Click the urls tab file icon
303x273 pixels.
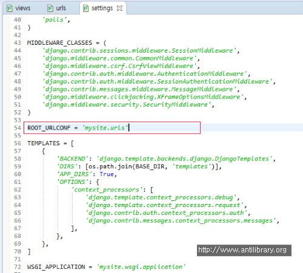coord(50,8)
